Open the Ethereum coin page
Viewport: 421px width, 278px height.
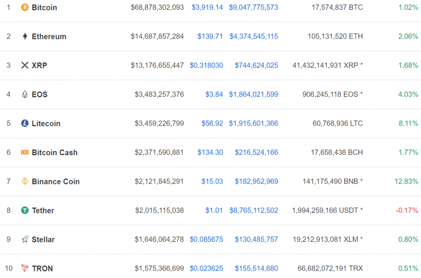(49, 37)
